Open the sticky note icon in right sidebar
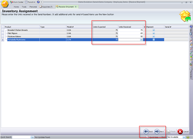 pos(191,34)
